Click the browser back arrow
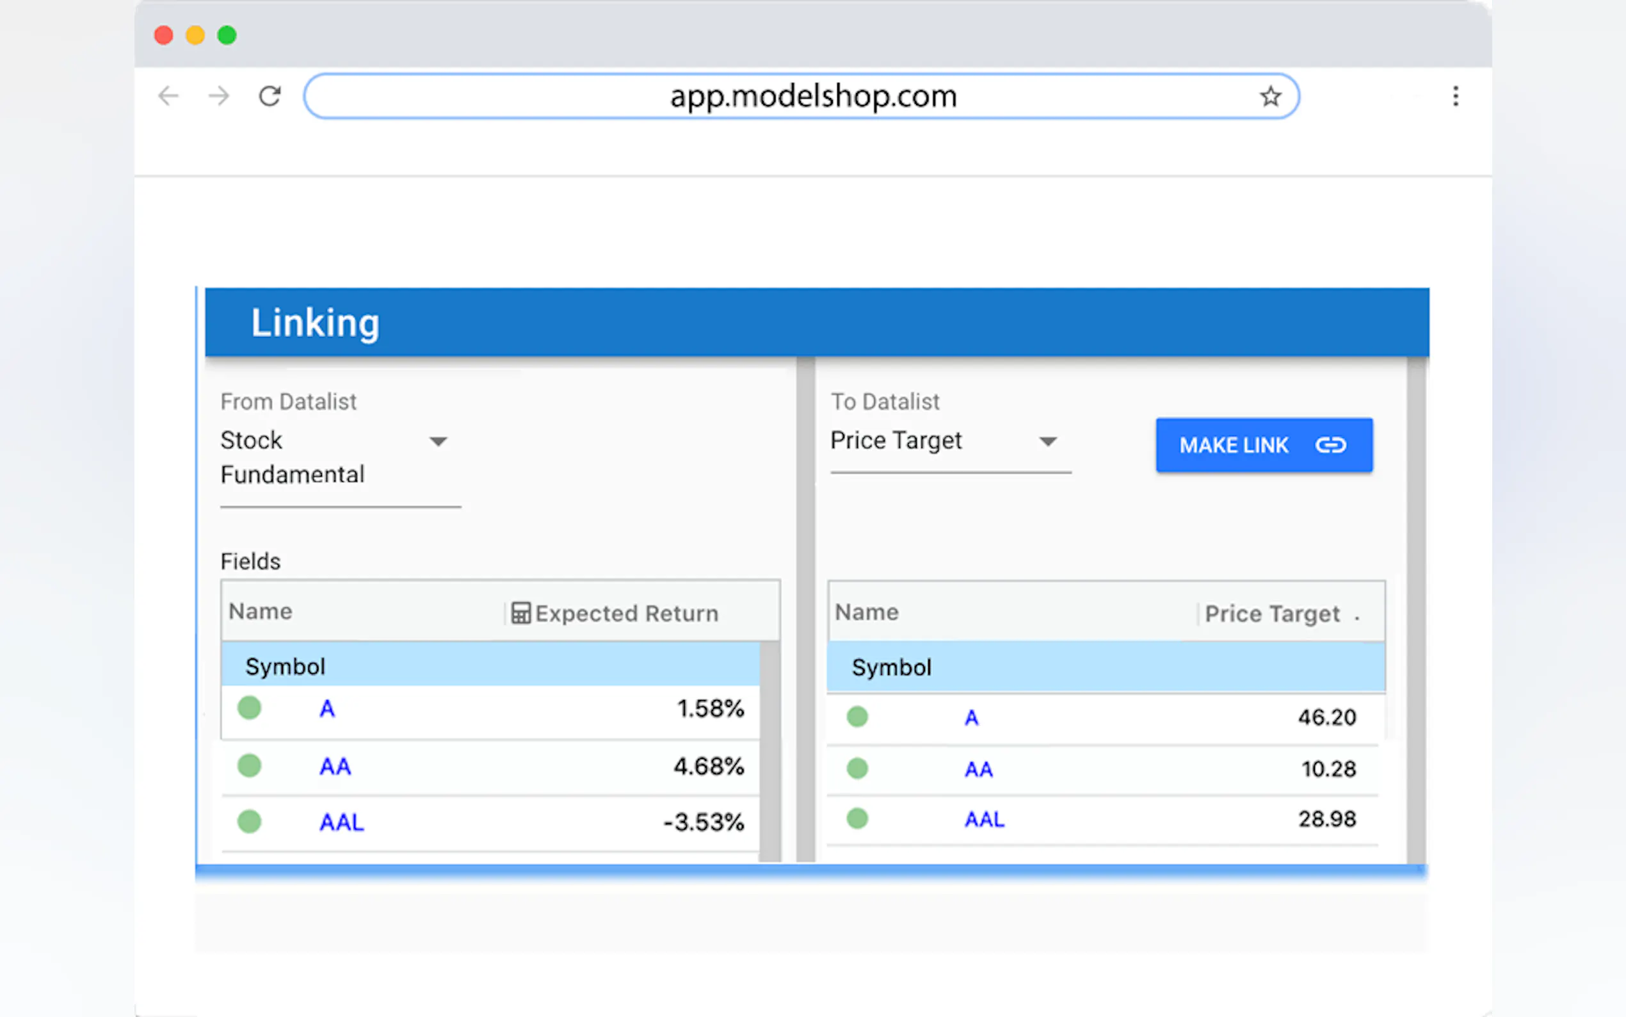Image resolution: width=1626 pixels, height=1017 pixels. pyautogui.click(x=168, y=96)
